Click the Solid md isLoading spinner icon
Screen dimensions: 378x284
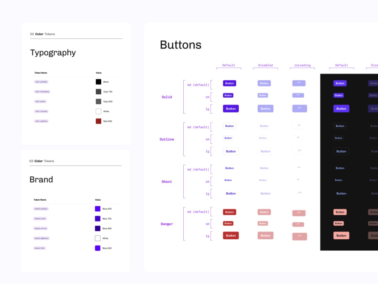tap(299, 83)
